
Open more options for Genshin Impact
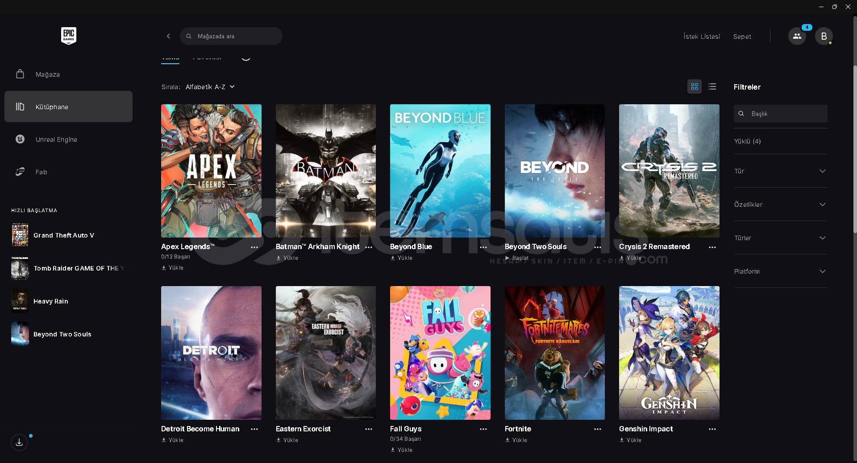coord(712,429)
